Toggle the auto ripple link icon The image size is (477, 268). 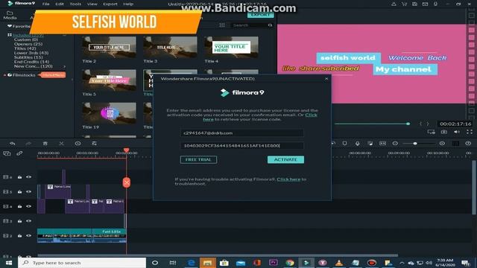(19, 153)
